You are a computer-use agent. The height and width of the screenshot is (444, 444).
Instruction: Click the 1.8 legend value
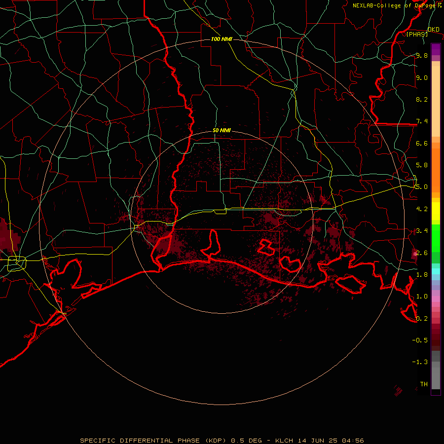tap(422, 275)
